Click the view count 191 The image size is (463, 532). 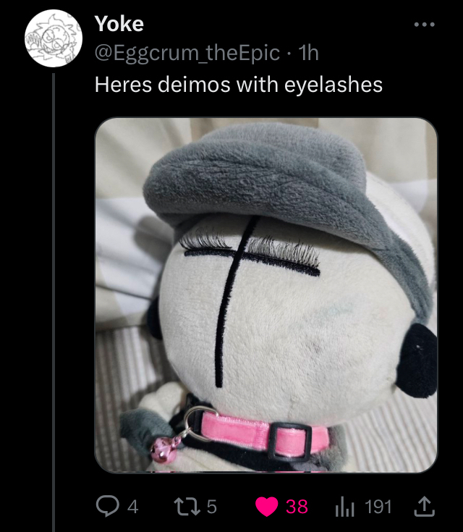[378, 507]
